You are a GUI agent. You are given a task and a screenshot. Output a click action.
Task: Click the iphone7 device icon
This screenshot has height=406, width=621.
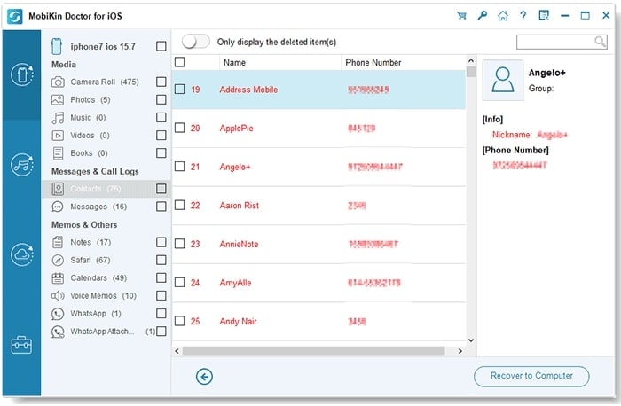(57, 46)
